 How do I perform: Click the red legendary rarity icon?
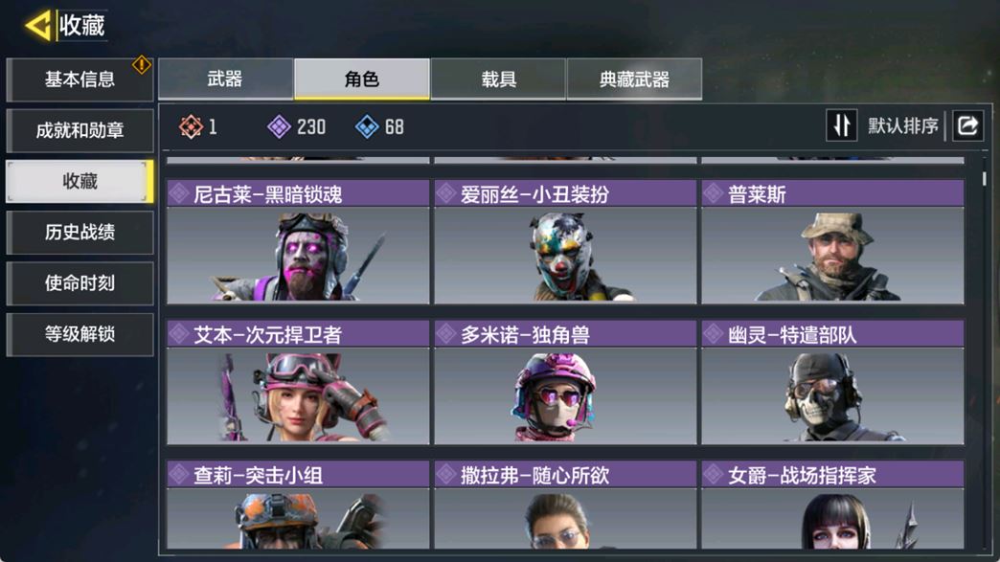pyautogui.click(x=191, y=126)
